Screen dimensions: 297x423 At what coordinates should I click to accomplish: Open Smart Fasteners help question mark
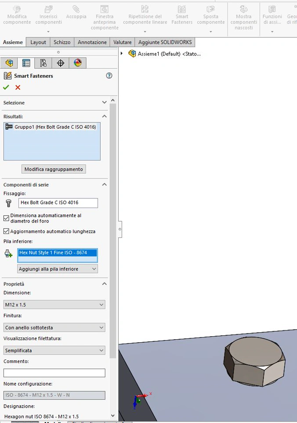(x=109, y=76)
